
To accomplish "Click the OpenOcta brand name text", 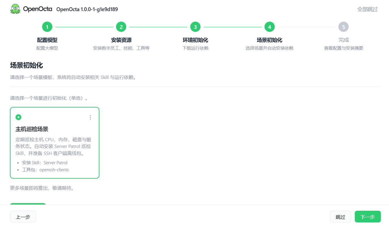I will (x=37, y=9).
